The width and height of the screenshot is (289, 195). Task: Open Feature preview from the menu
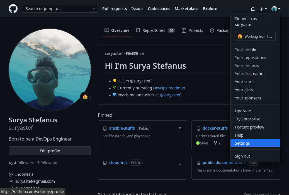[255, 127]
